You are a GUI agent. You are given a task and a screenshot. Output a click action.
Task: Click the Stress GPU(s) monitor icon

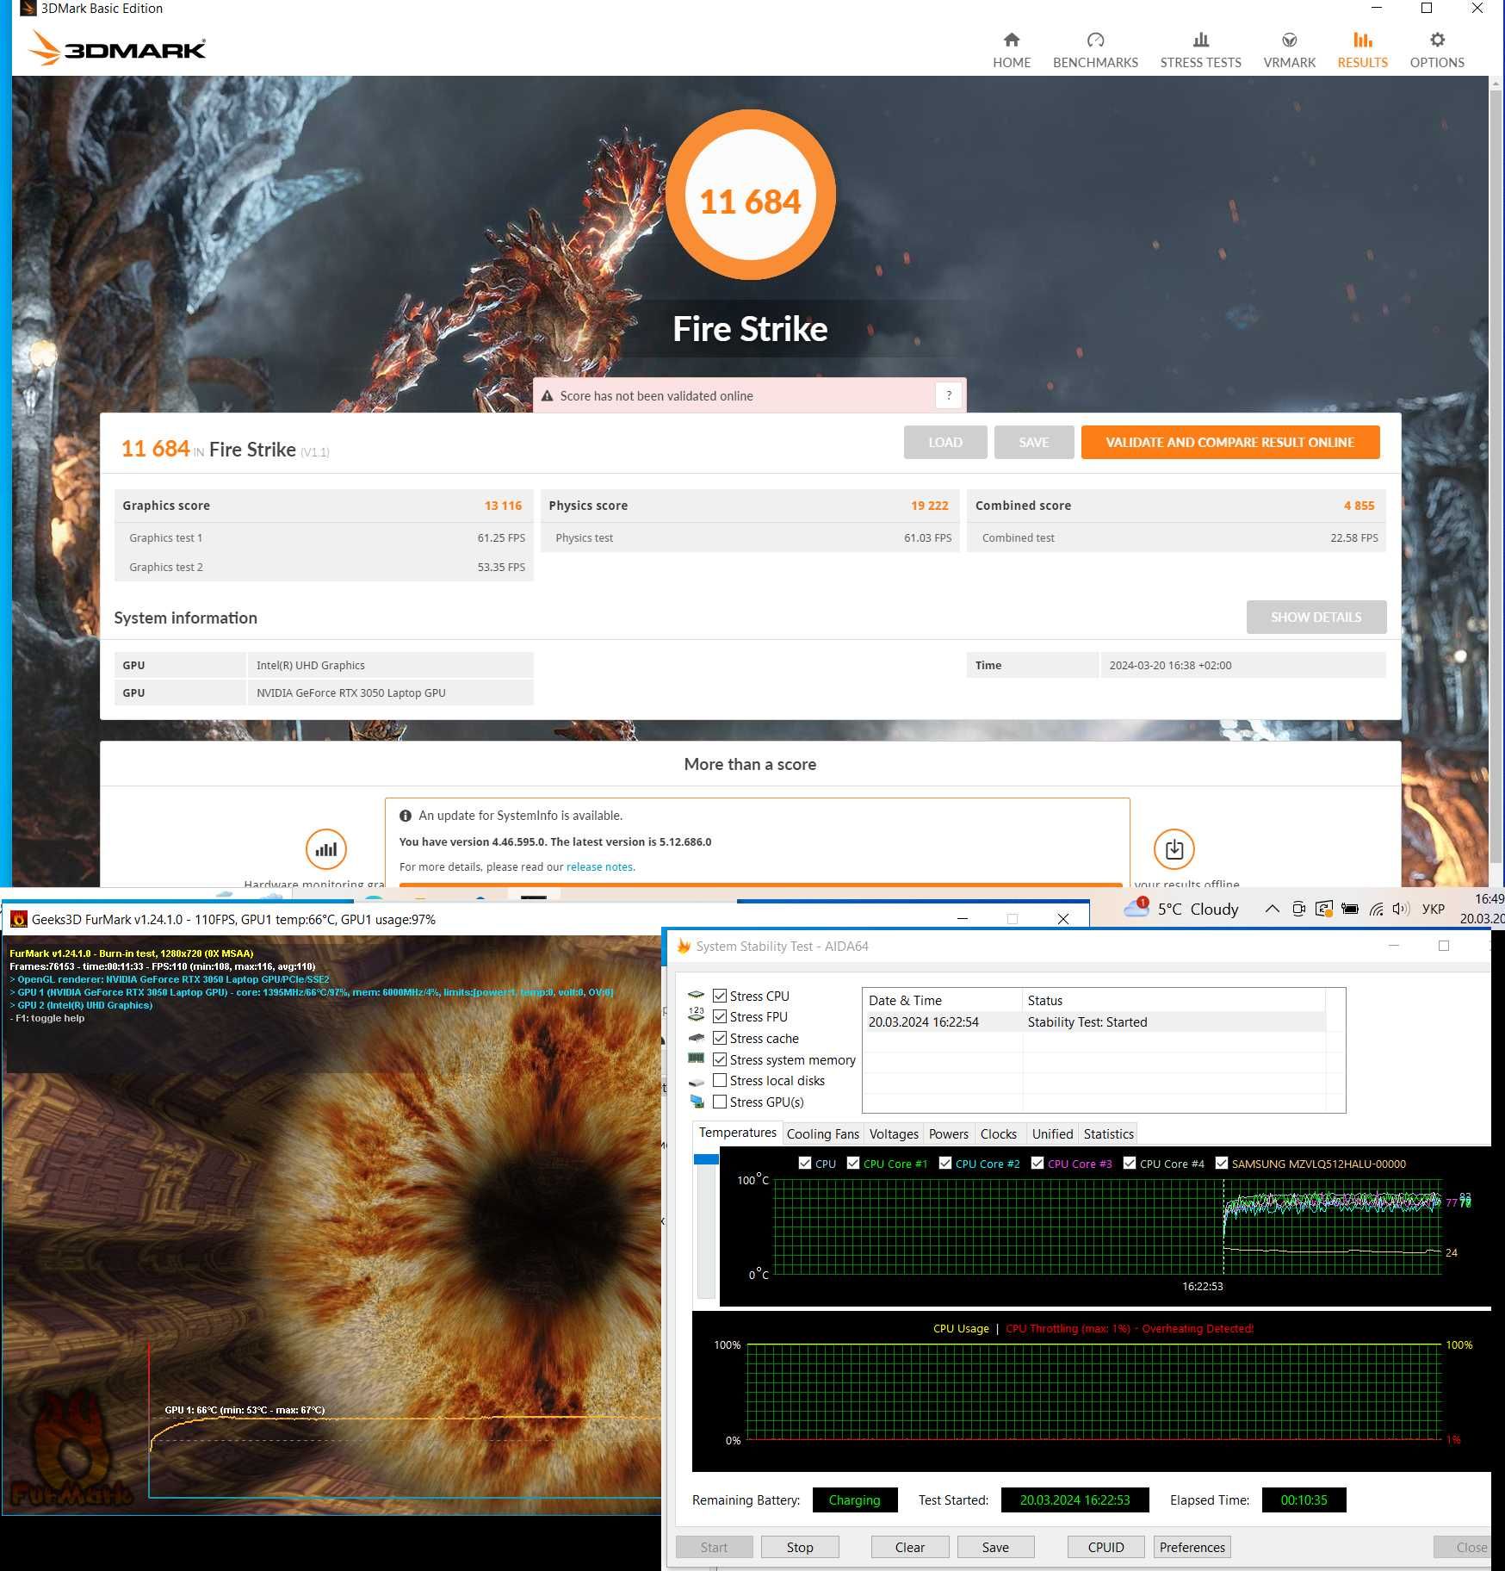[x=697, y=1102]
